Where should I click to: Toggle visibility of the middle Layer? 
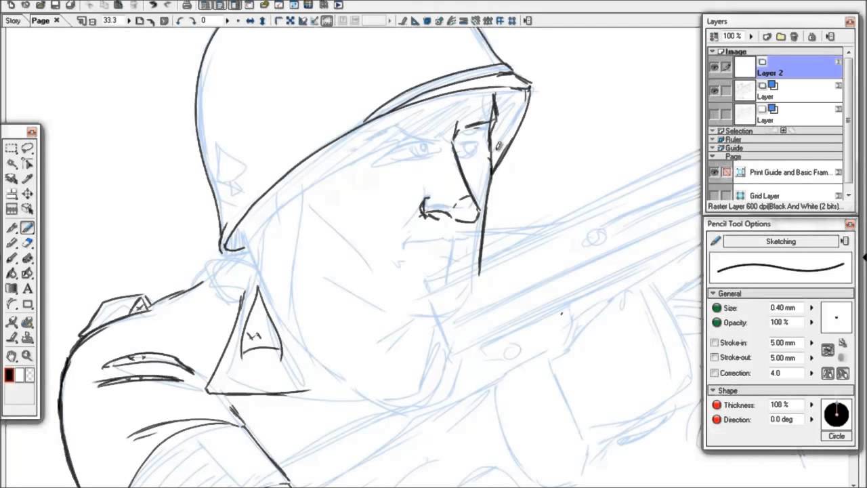(x=715, y=89)
